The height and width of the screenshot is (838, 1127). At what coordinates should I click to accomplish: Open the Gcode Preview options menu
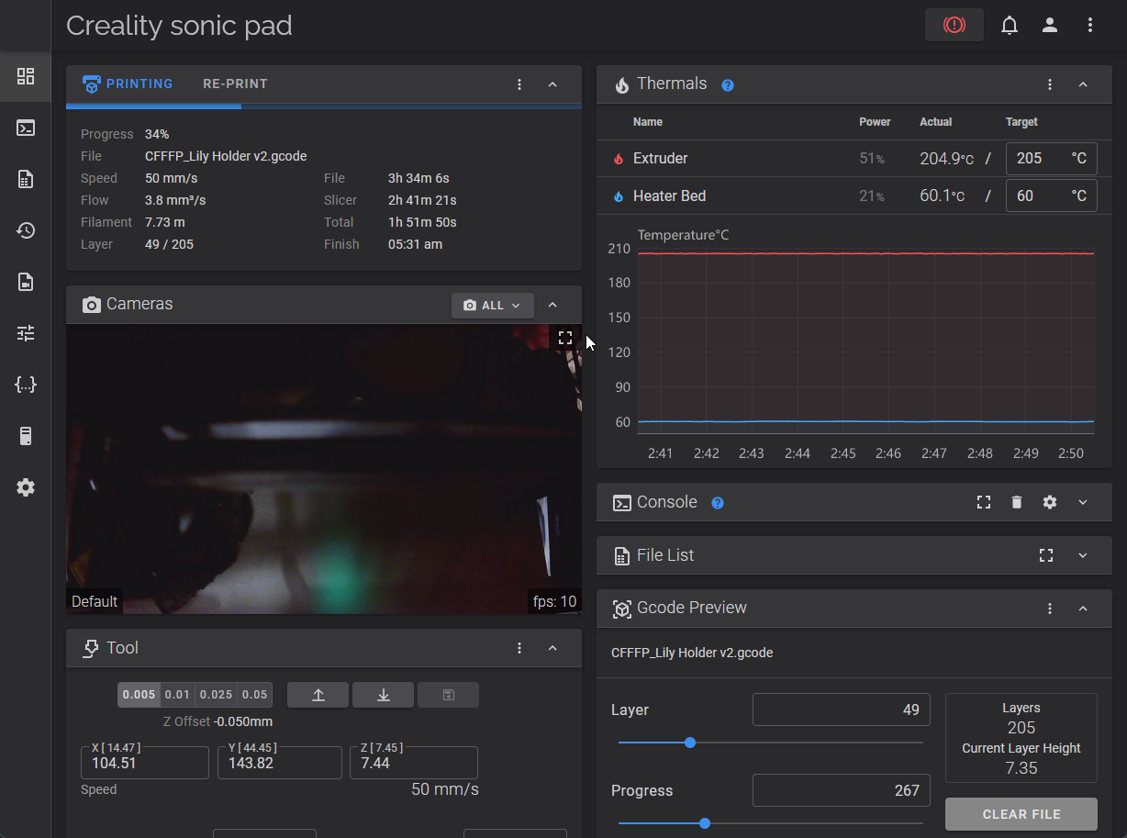tap(1050, 609)
